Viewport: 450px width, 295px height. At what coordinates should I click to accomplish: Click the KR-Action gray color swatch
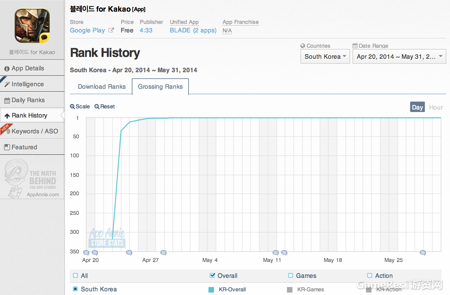(369, 290)
